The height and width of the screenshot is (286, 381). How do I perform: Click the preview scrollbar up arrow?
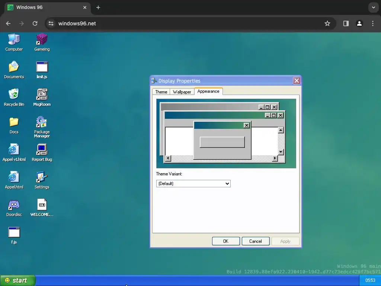281,130
